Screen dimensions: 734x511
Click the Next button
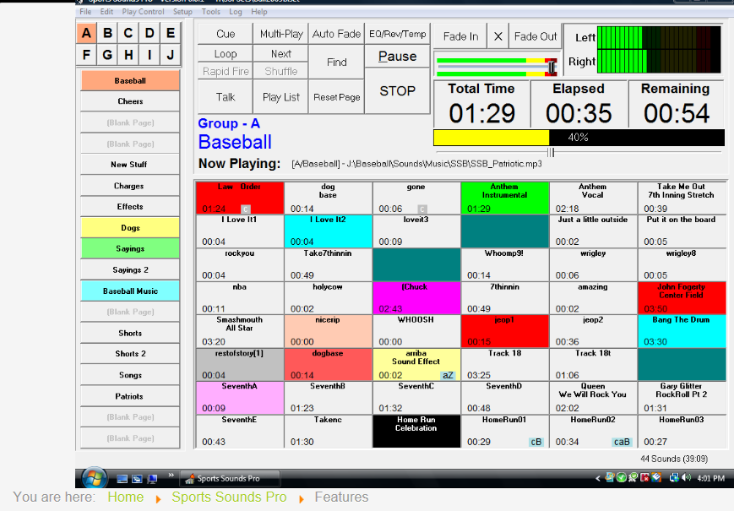(x=281, y=54)
